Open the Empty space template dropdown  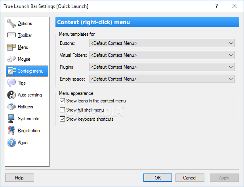162,79
